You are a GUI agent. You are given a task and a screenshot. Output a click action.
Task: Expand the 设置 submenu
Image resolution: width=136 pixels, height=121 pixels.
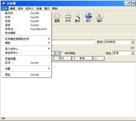click(26, 69)
